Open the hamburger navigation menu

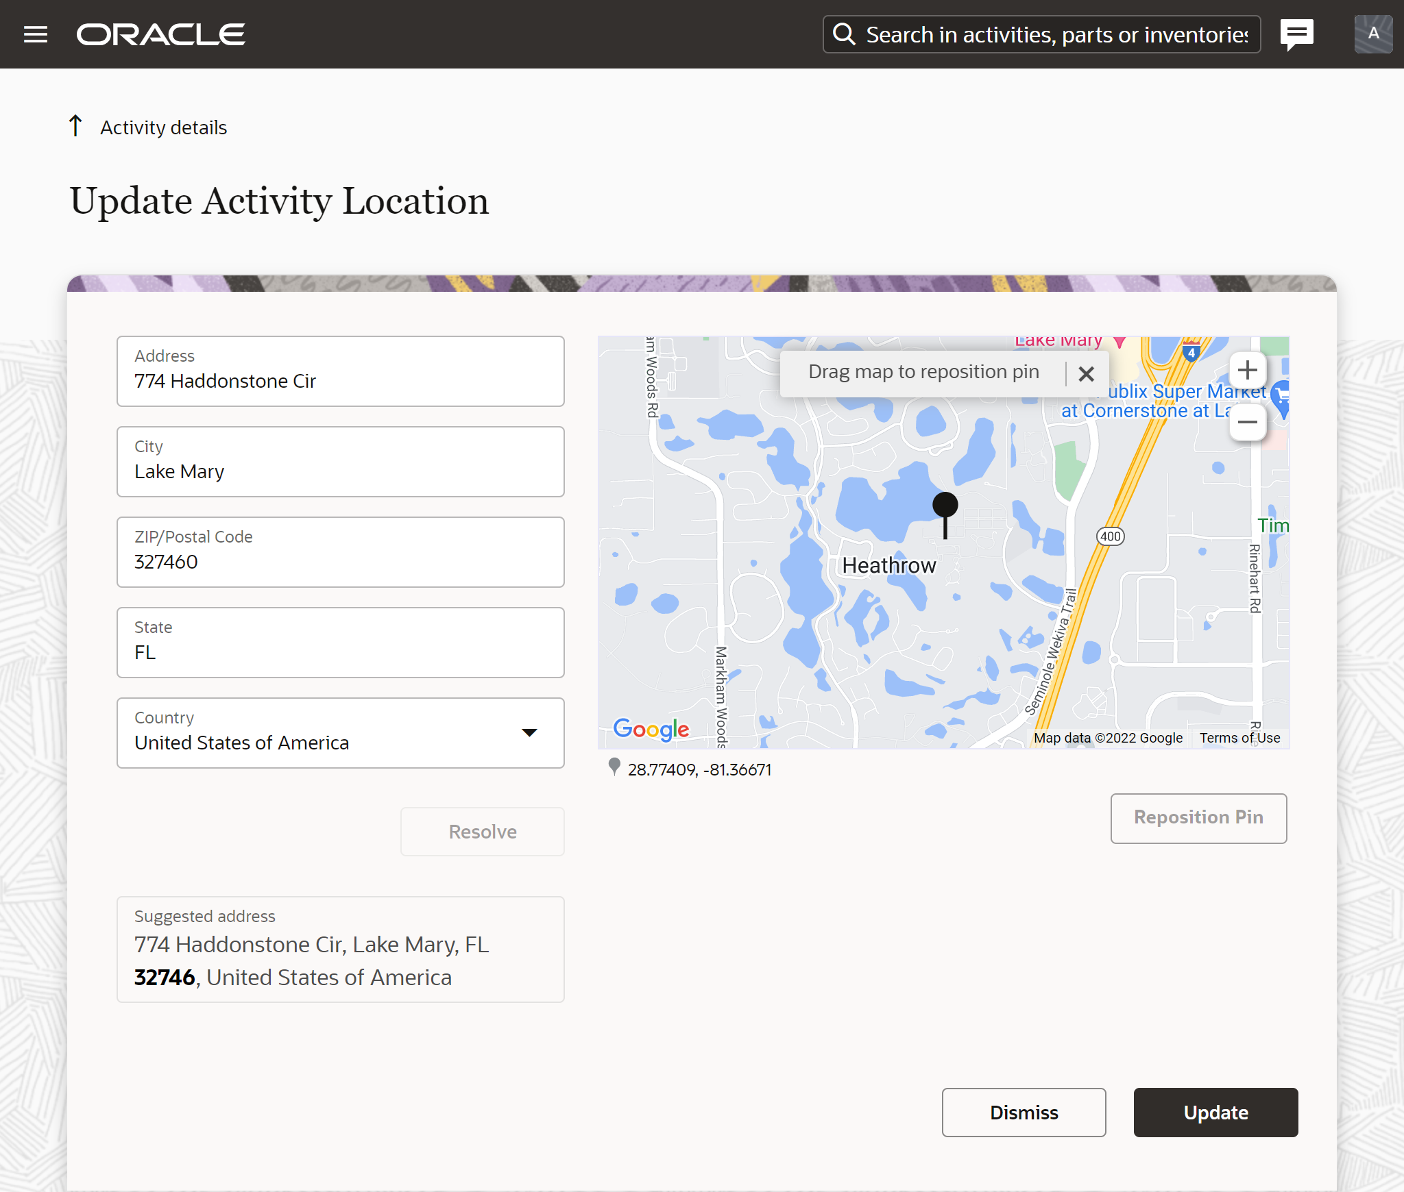pos(36,34)
